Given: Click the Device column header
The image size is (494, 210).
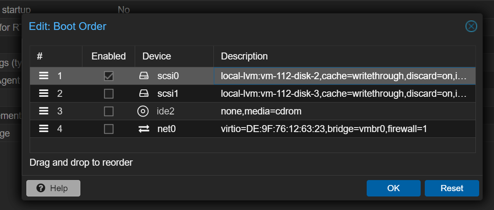Looking at the screenshot, I should pyautogui.click(x=174, y=57).
